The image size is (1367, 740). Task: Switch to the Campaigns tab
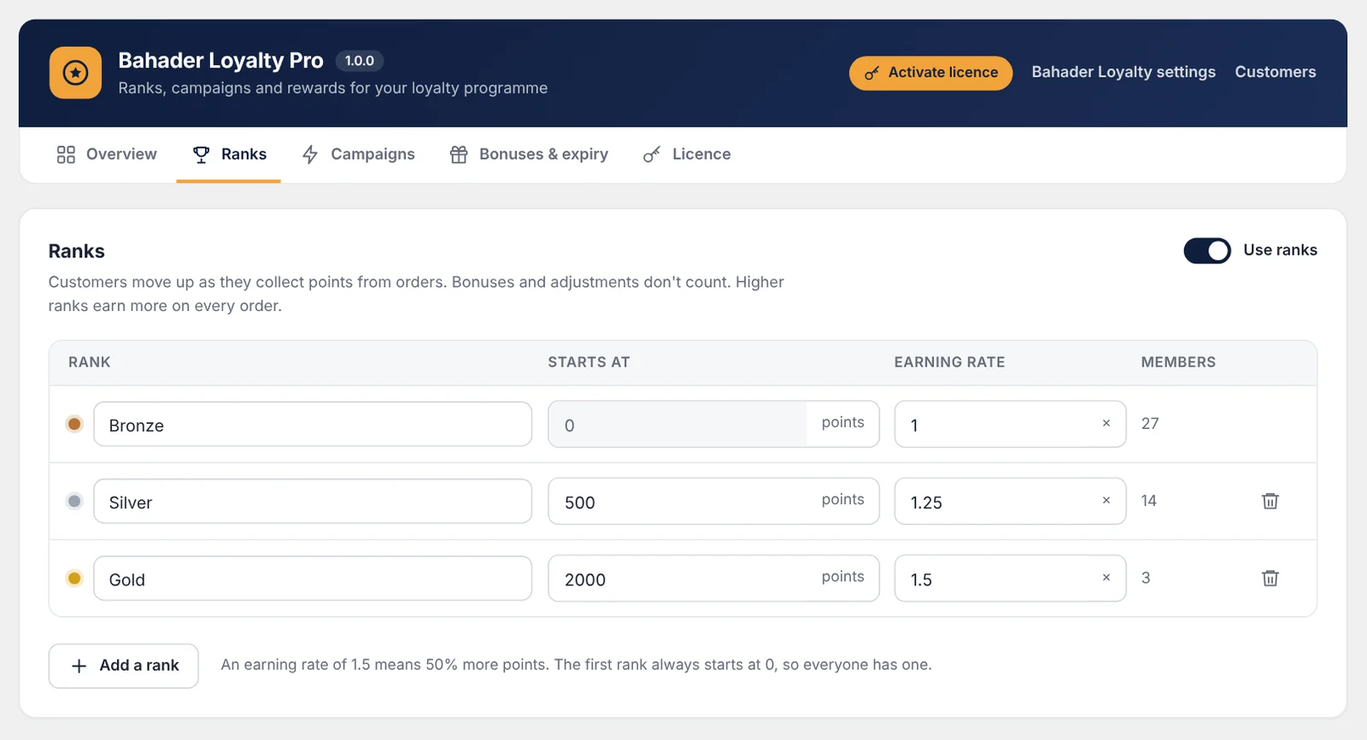(358, 155)
